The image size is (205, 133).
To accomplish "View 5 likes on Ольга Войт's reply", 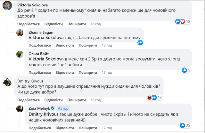I will pyautogui.click(x=186, y=70).
